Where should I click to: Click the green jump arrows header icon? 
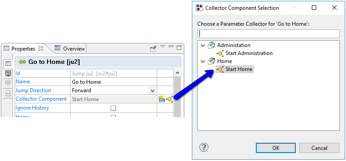23,62
